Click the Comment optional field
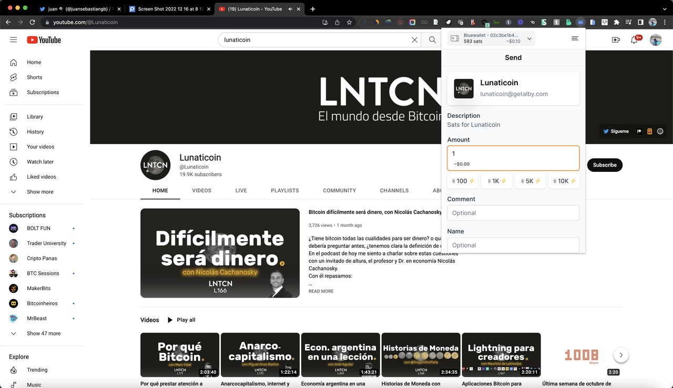 point(513,213)
